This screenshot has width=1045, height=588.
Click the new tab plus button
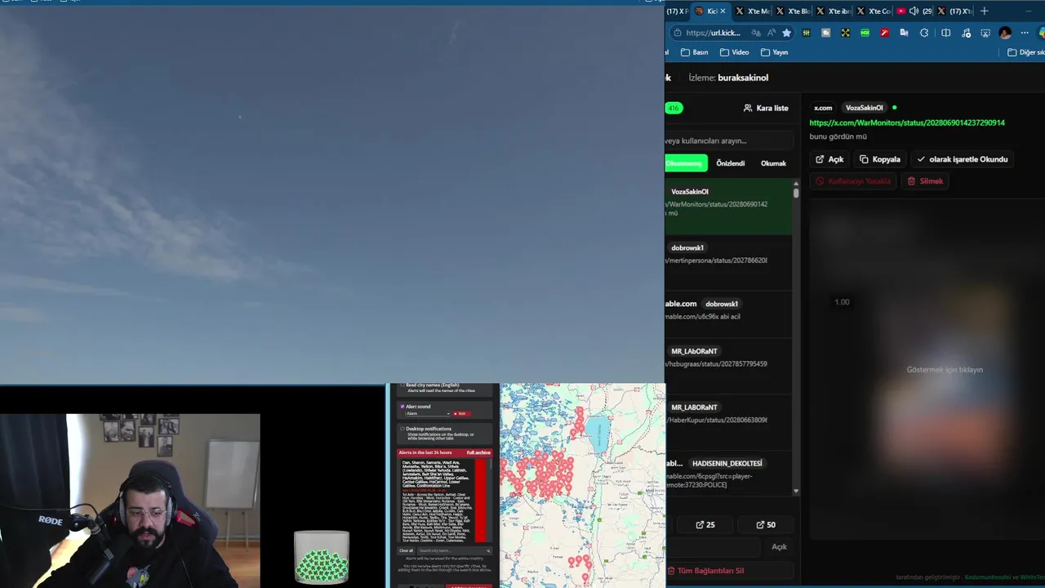coord(984,11)
